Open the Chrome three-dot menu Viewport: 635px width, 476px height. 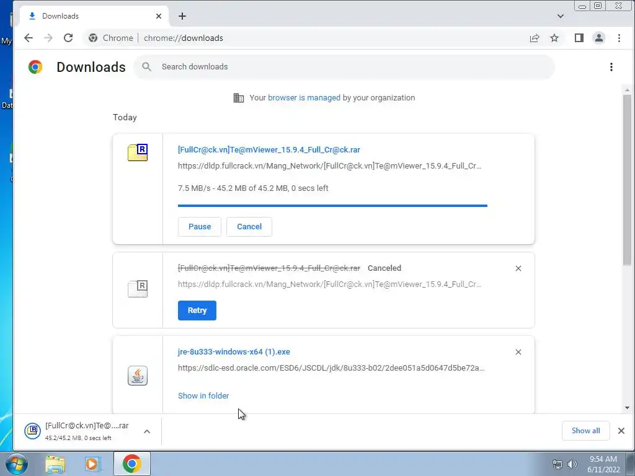coord(619,38)
